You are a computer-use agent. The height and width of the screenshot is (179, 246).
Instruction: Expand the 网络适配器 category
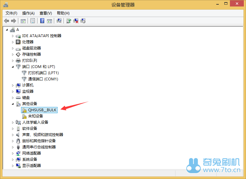pos(13,153)
